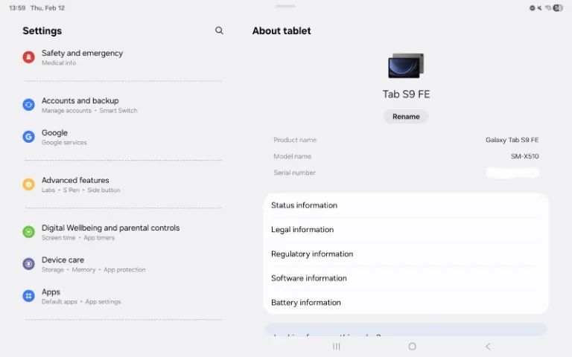Tap the Google G icon
Viewport: 572px width, 357px height.
coord(29,137)
